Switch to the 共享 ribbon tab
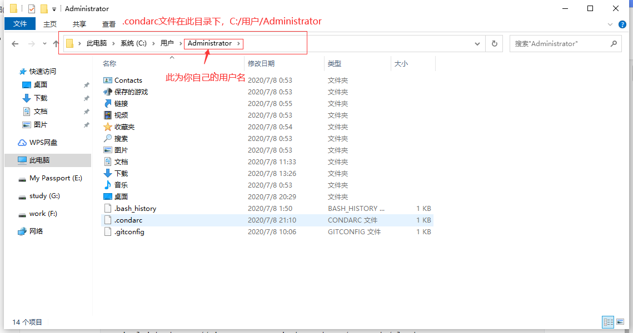This screenshot has width=633, height=333. click(79, 24)
